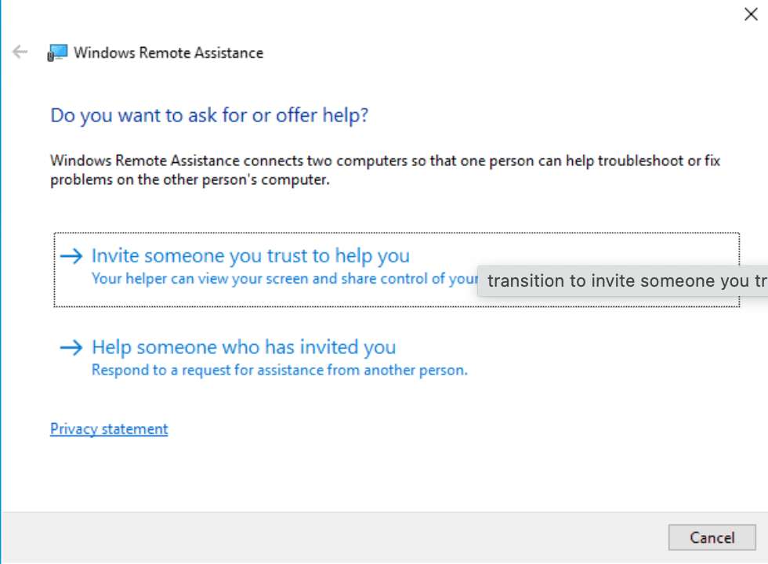This screenshot has height=564, width=768.
Task: Click the back arrow in the header
Action: 20,52
